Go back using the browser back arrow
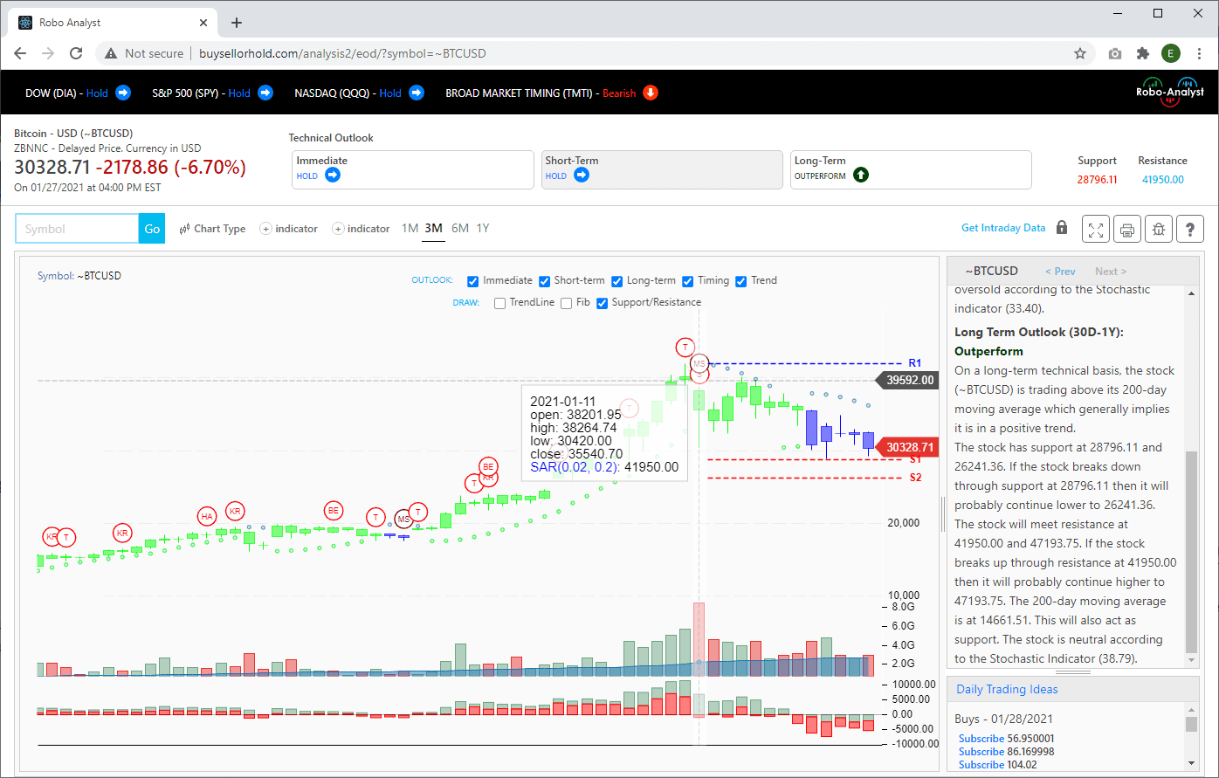Image resolution: width=1219 pixels, height=778 pixels. point(22,53)
